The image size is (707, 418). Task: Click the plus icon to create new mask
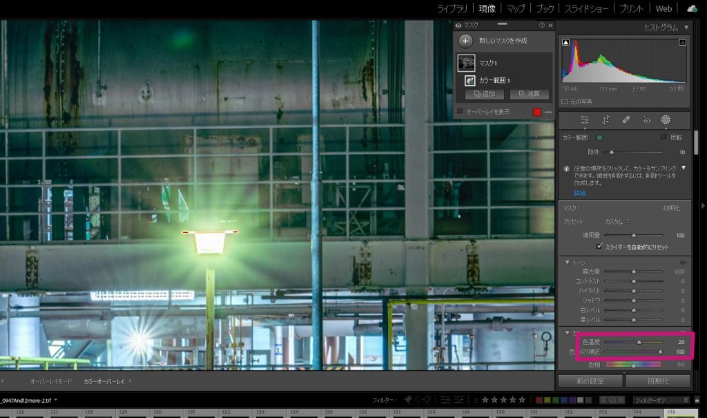(465, 41)
